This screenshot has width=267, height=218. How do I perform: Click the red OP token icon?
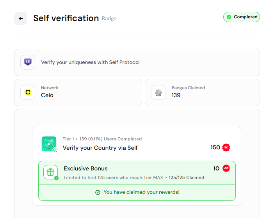(226, 168)
